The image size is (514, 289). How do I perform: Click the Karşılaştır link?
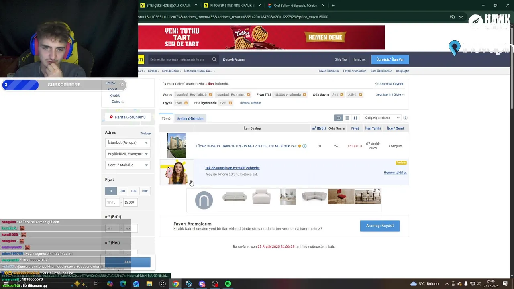[402, 71]
